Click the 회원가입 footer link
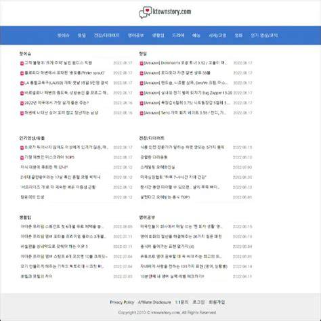This screenshot has width=321, height=321. [x=217, y=302]
